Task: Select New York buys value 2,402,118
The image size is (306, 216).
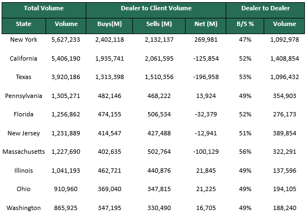Action: click(x=110, y=40)
